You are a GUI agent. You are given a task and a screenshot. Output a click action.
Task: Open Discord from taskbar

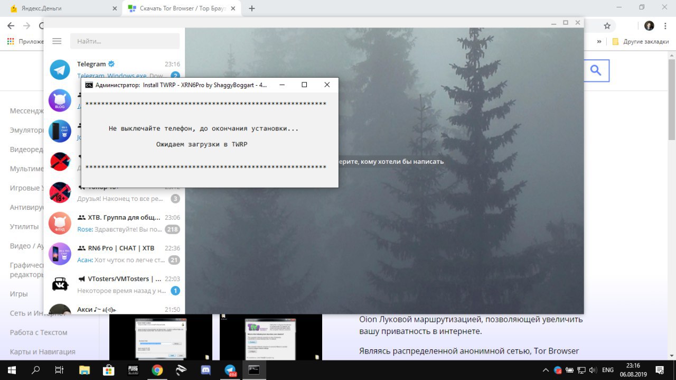[205, 370]
